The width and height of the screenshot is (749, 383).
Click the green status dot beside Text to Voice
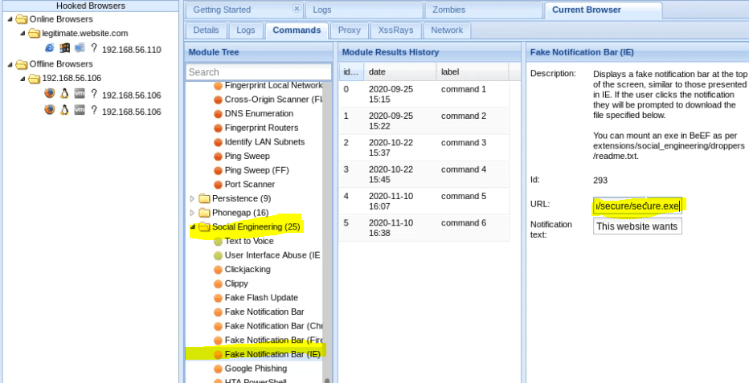[218, 241]
